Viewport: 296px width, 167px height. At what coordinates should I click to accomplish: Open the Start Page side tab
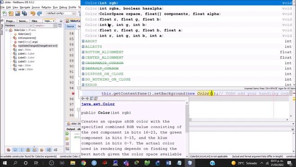(2, 30)
